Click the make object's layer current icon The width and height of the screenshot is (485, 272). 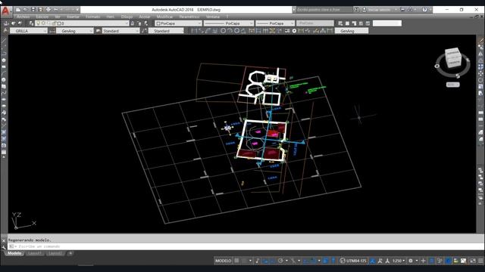(x=133, y=23)
